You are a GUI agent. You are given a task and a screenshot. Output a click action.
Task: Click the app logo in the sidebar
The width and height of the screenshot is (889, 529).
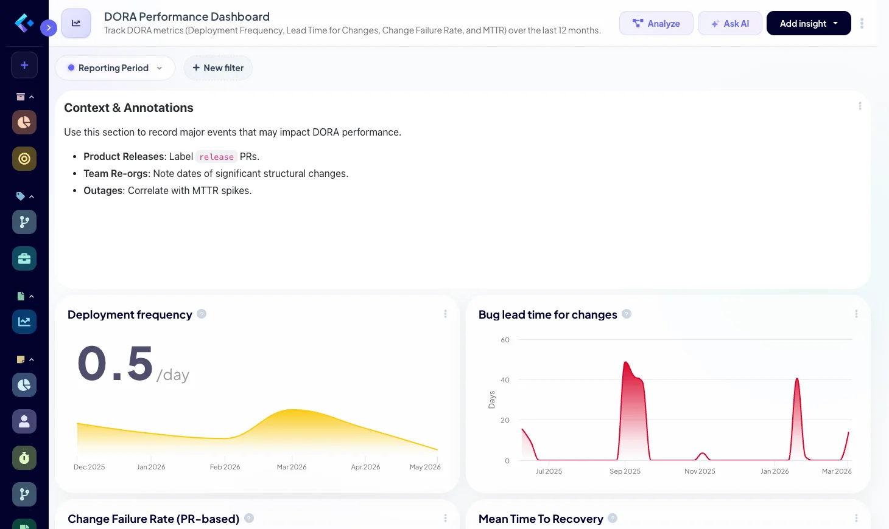click(24, 23)
